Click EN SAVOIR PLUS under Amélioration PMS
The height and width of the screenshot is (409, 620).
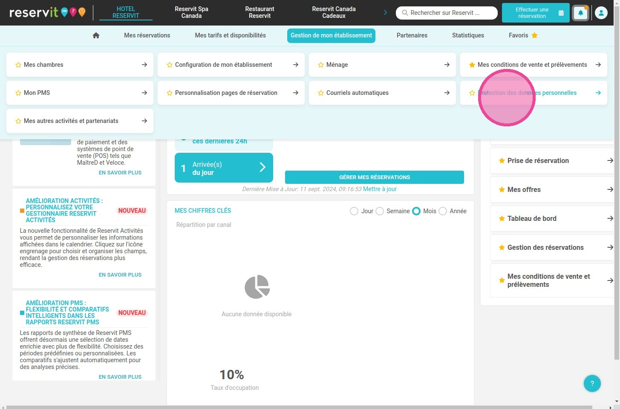point(120,377)
